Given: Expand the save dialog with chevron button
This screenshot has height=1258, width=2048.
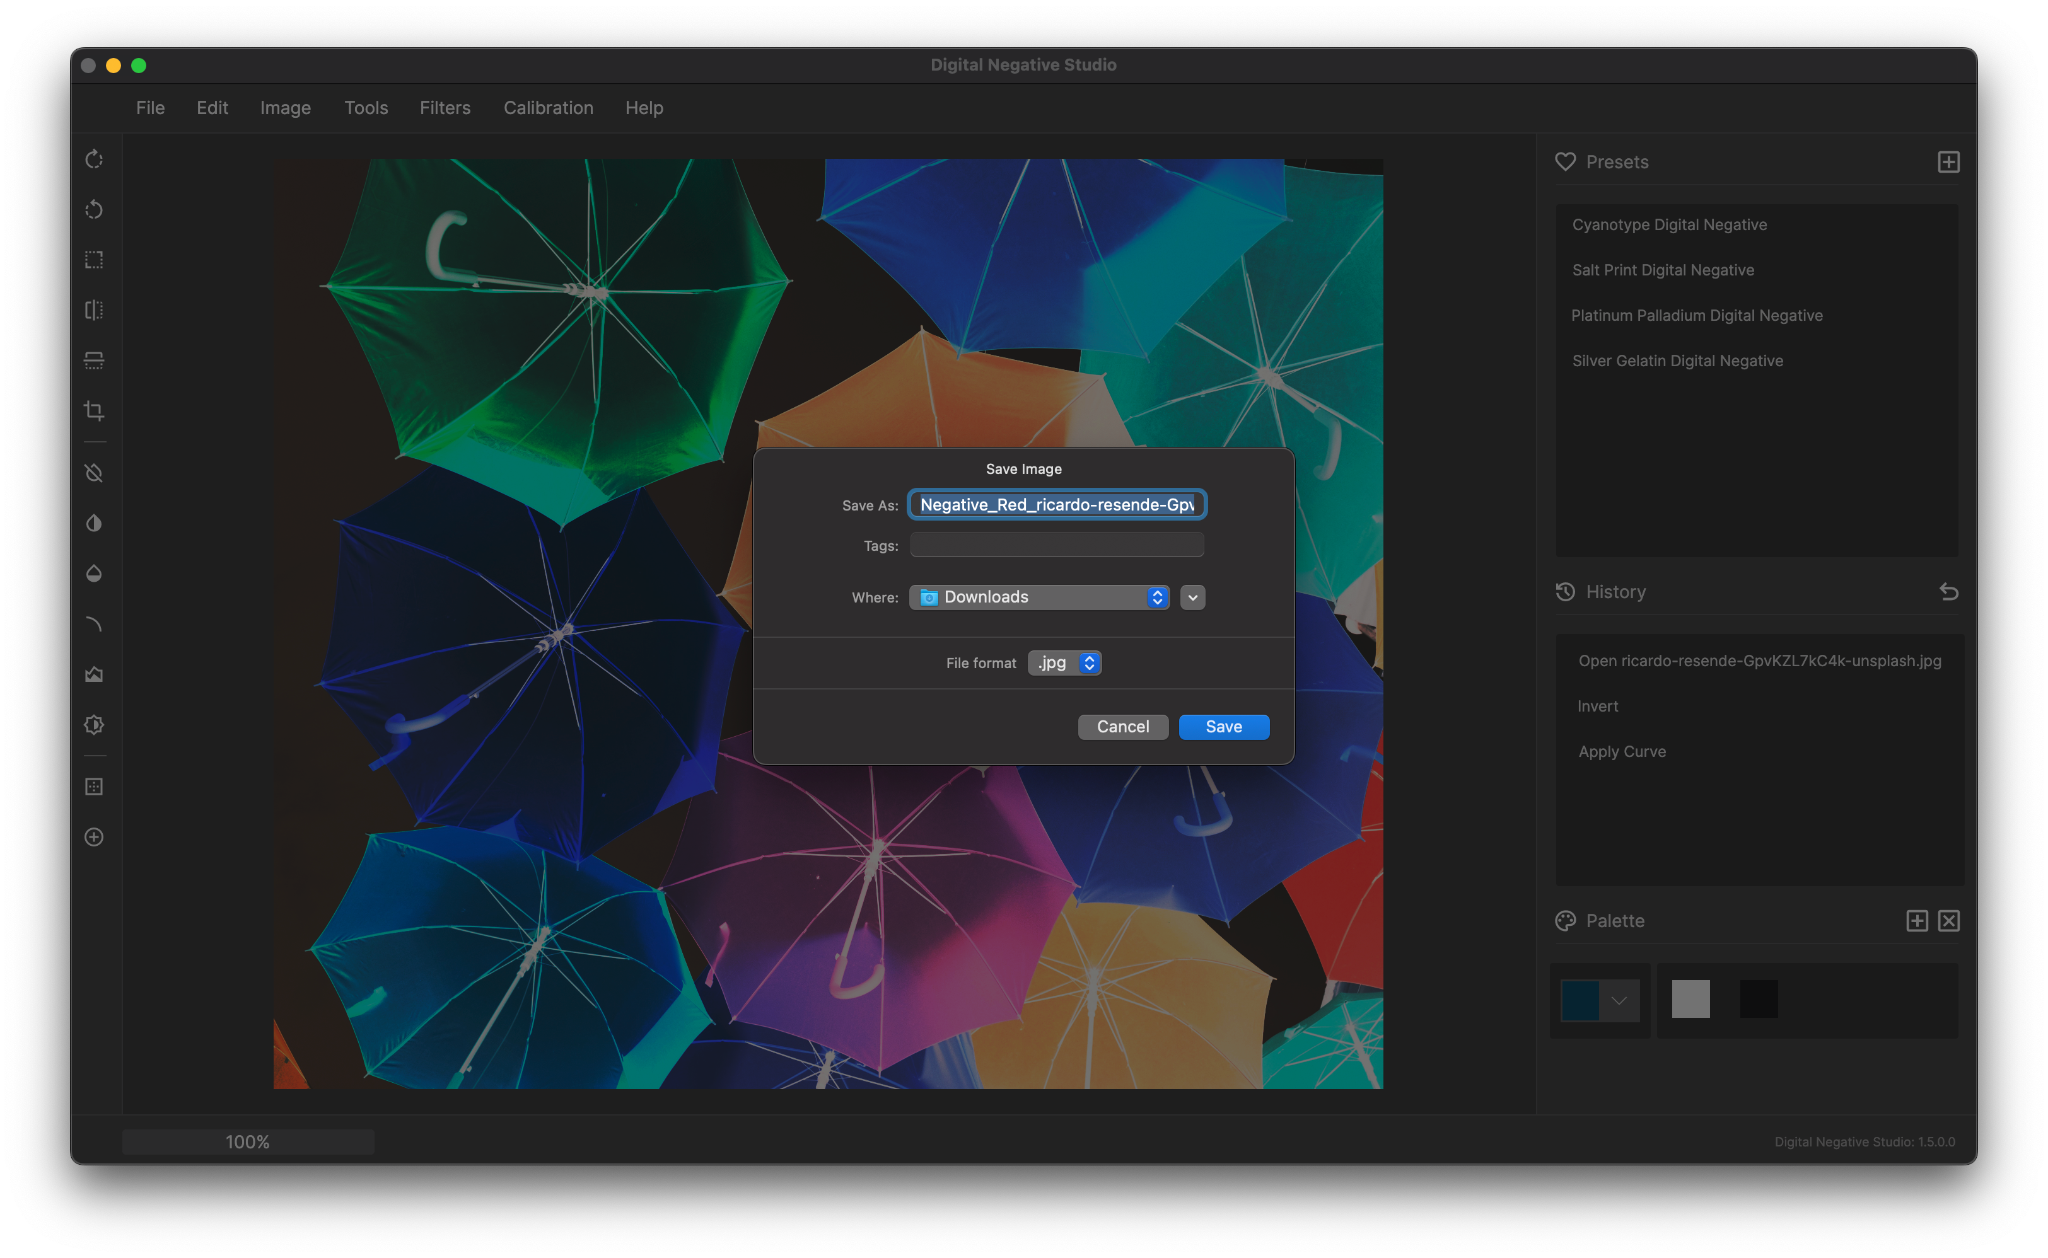Looking at the screenshot, I should click(x=1192, y=597).
